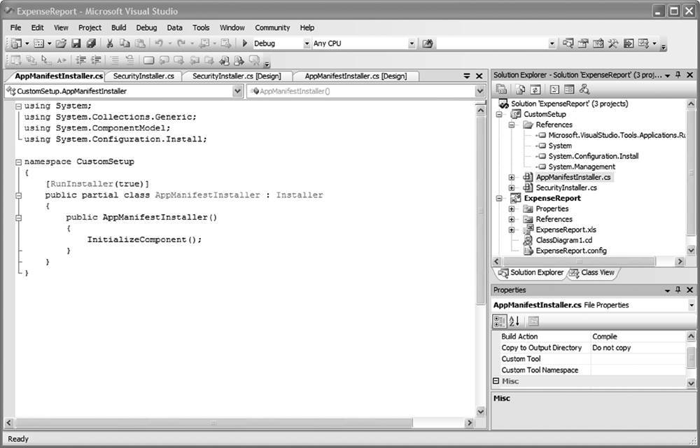Select System.Management reference in Solution Explorer
700x448 pixels.
pyautogui.click(x=582, y=167)
